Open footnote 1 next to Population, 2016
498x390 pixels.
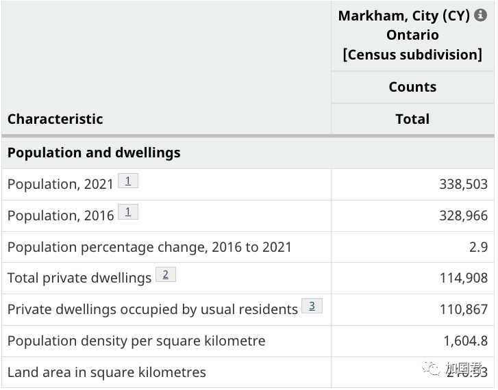[128, 211]
